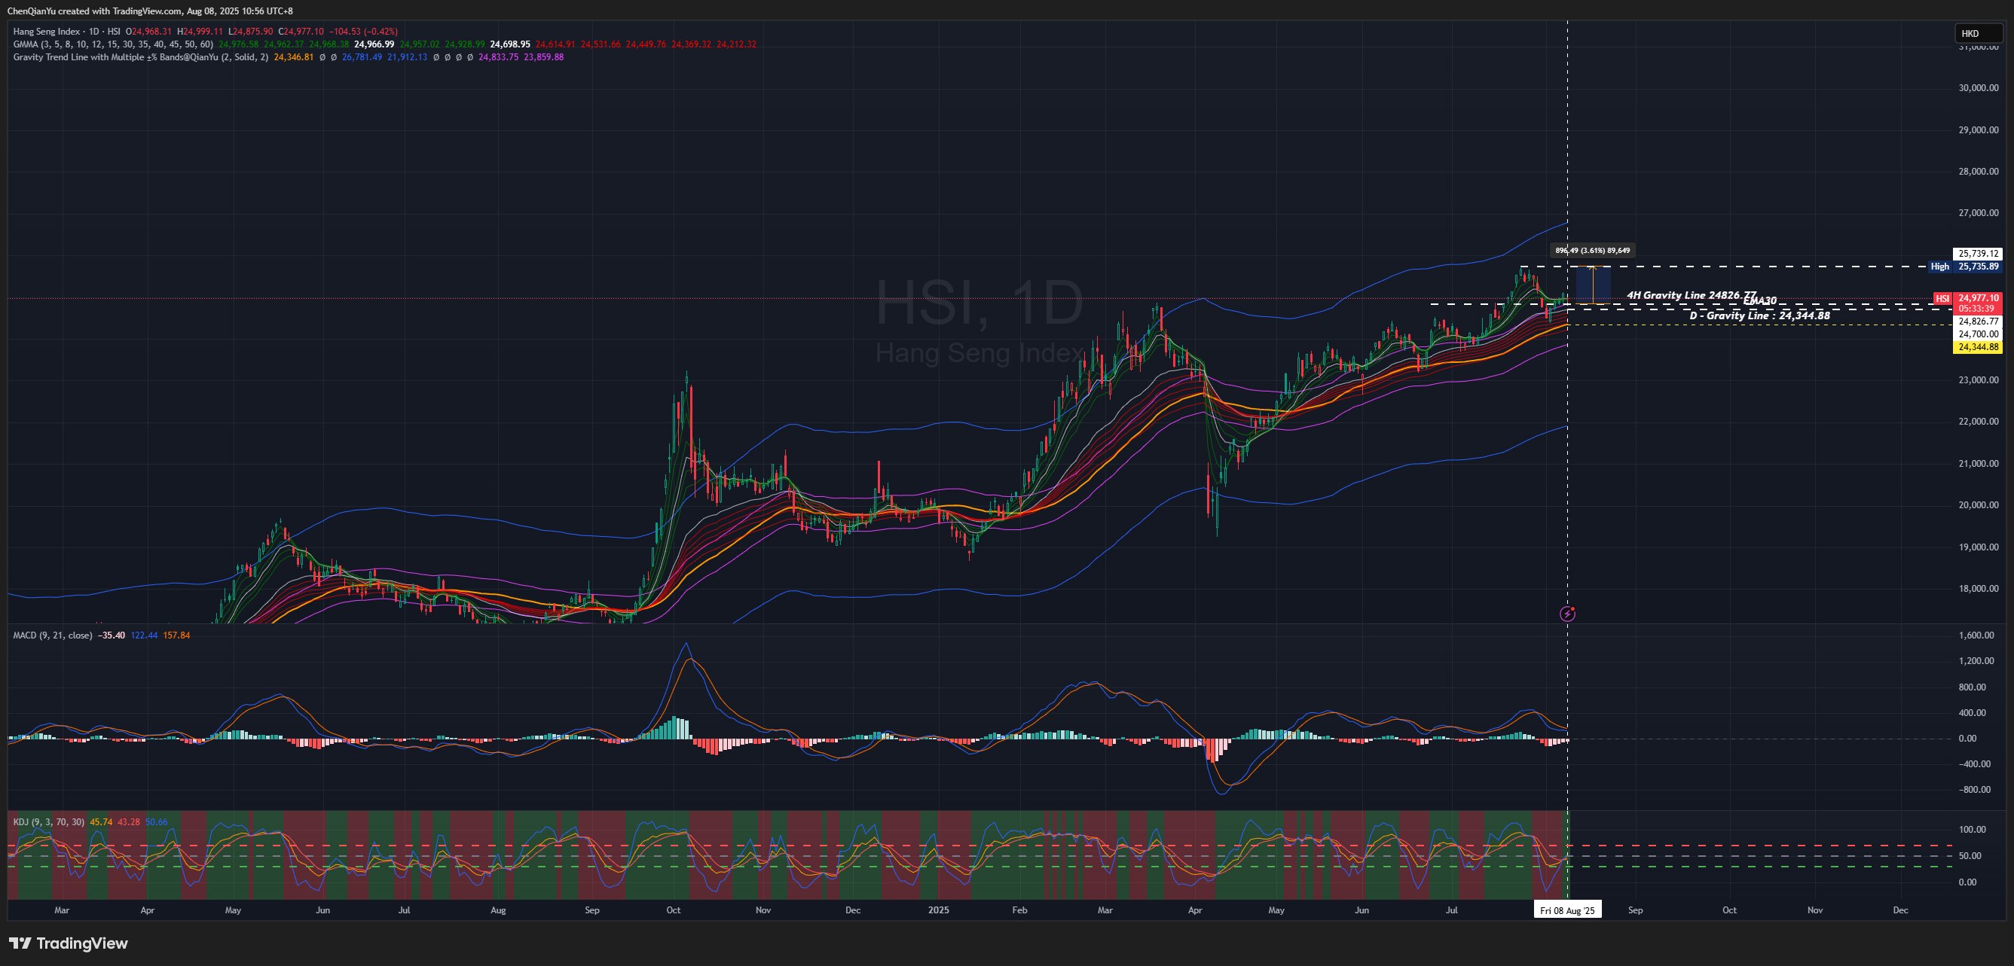Click the magenta gravity value 23,859.88

tap(543, 57)
